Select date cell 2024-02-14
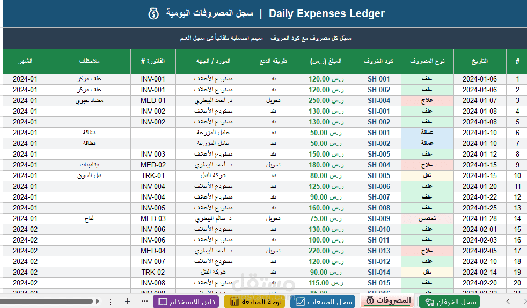 coord(480,273)
